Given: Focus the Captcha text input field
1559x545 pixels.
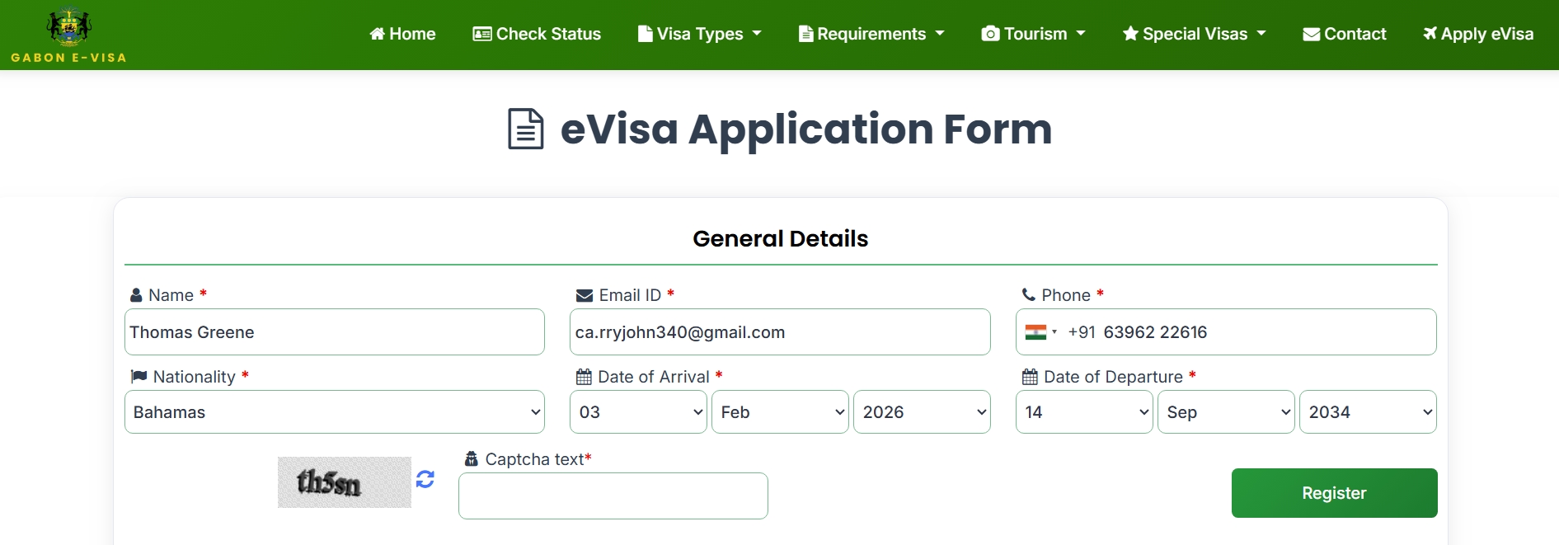Looking at the screenshot, I should click(x=613, y=496).
